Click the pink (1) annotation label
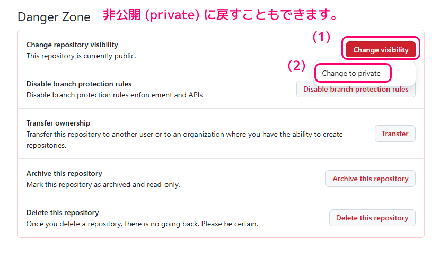The width and height of the screenshot is (440, 258). [x=321, y=37]
